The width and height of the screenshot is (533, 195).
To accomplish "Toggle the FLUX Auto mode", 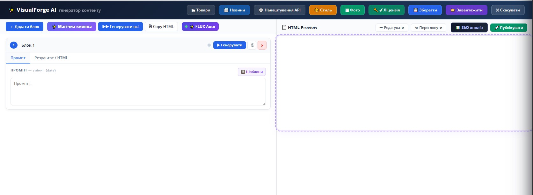I will (x=200, y=27).
